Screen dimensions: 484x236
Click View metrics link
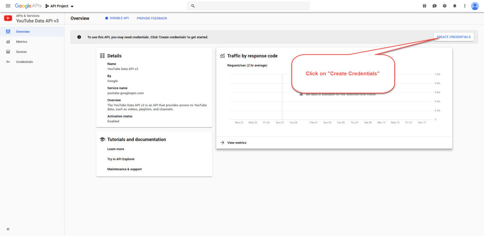click(x=237, y=143)
